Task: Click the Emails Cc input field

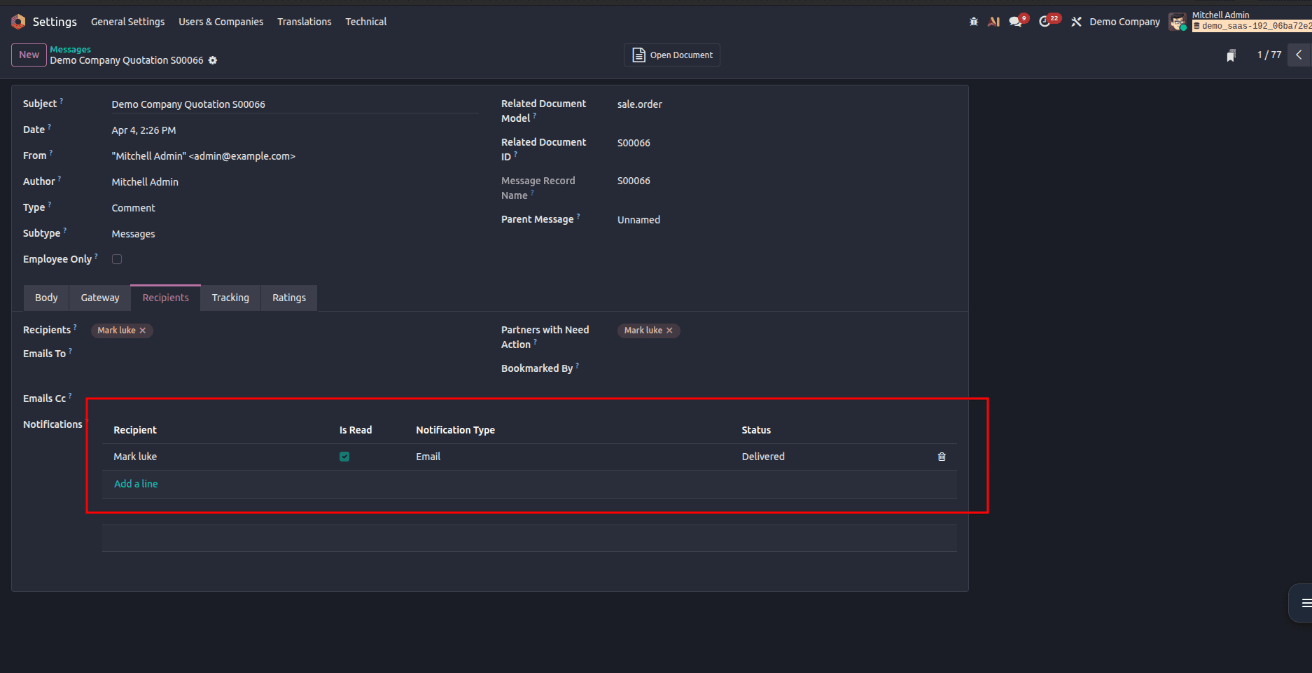Action: click(x=285, y=398)
